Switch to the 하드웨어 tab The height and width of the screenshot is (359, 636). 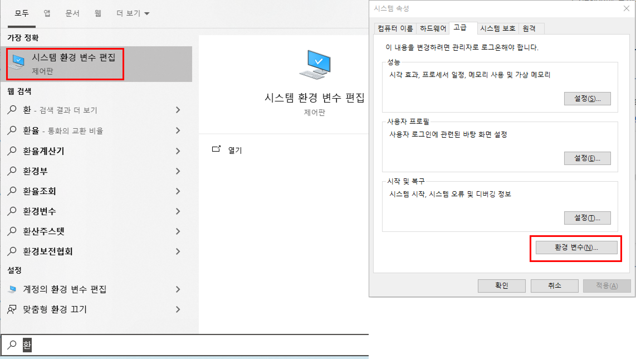click(x=433, y=28)
